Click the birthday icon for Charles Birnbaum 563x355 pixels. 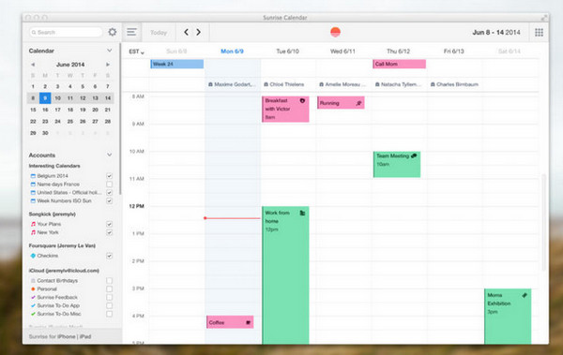coord(433,84)
